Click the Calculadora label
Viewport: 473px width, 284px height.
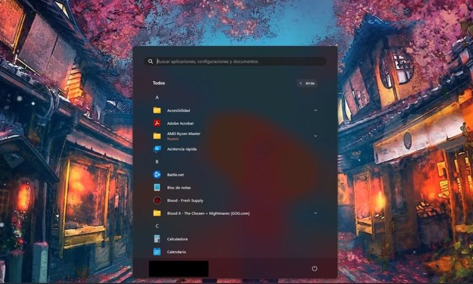click(x=177, y=239)
